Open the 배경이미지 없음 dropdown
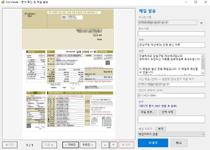This screenshot has width=210, height=150. pos(171,134)
